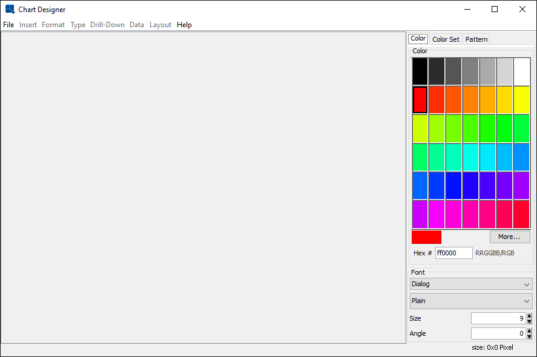This screenshot has height=357, width=537.
Task: Click the font Size value field
Action: click(498, 318)
